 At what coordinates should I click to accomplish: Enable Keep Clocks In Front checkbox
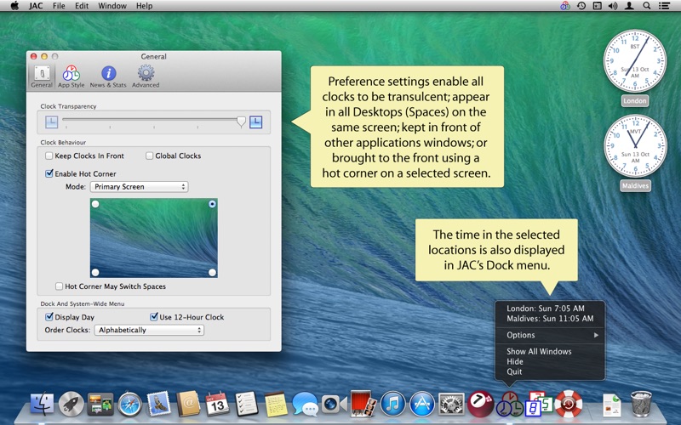[49, 156]
